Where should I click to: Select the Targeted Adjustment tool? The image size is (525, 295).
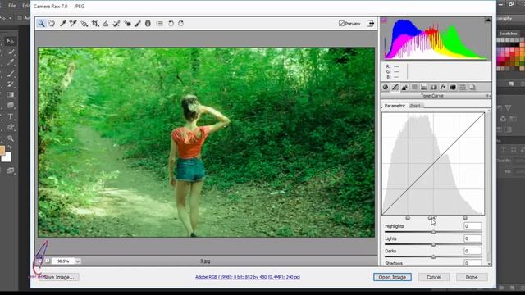tap(84, 24)
